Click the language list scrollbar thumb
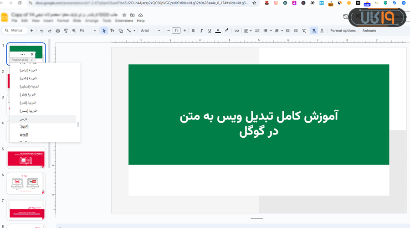The height and width of the screenshot is (228, 410). pyautogui.click(x=78, y=124)
